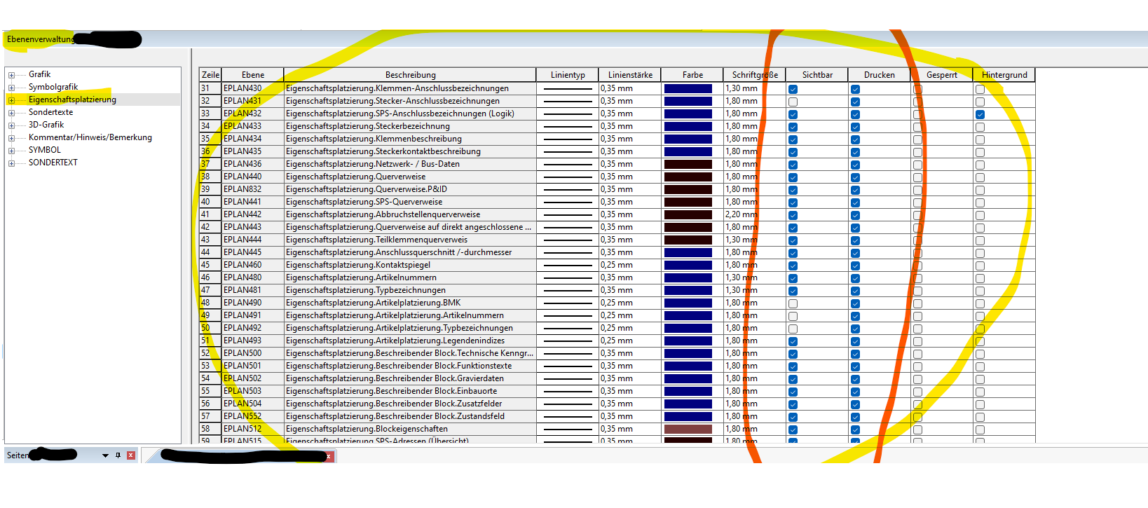Open dark brown color swatch for EPLAN436

[688, 164]
